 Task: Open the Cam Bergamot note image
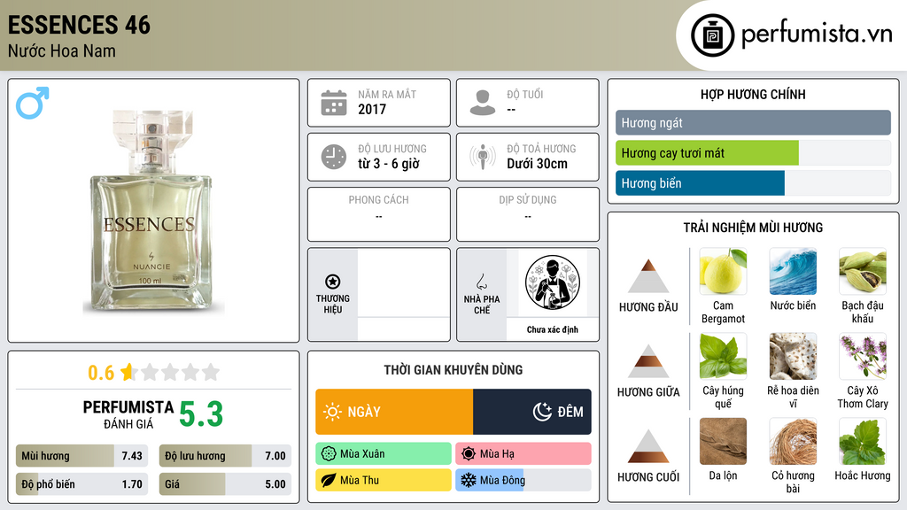click(723, 271)
